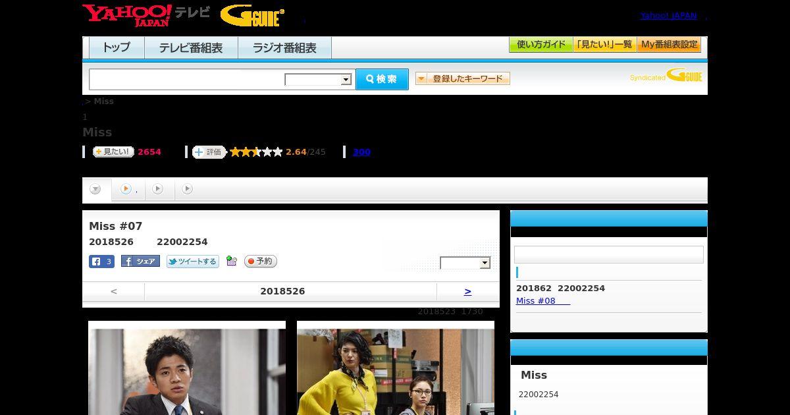Image resolution: width=790 pixels, height=415 pixels.
Task: Click the empty input field in right sidebar
Action: tap(608, 255)
